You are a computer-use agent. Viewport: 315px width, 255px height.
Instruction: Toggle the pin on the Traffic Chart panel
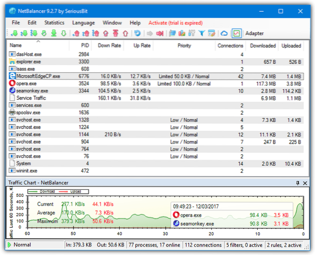click(x=297, y=183)
